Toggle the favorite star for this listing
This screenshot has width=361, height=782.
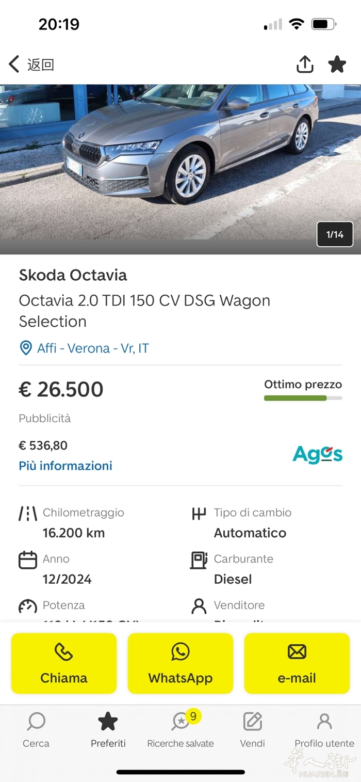(337, 65)
